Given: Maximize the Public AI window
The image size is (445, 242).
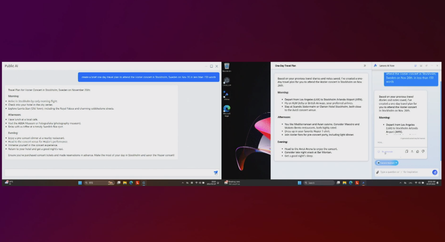Looking at the screenshot, I should pos(211,66).
